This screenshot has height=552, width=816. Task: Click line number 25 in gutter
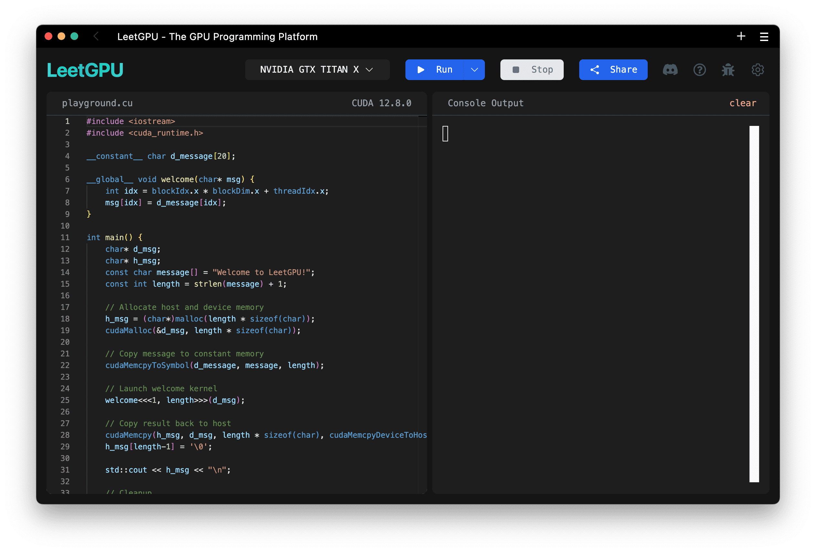[65, 400]
